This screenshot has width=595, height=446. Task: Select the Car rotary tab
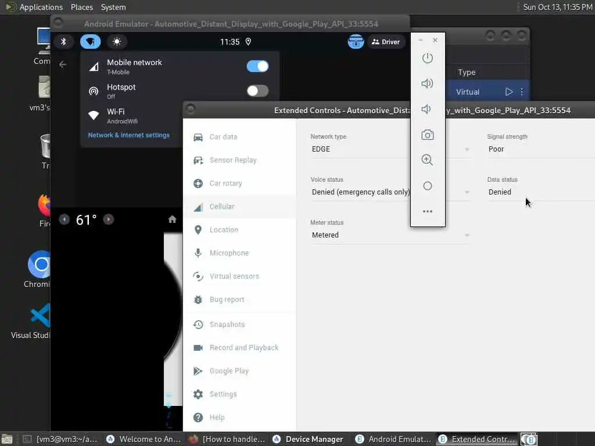pyautogui.click(x=239, y=183)
